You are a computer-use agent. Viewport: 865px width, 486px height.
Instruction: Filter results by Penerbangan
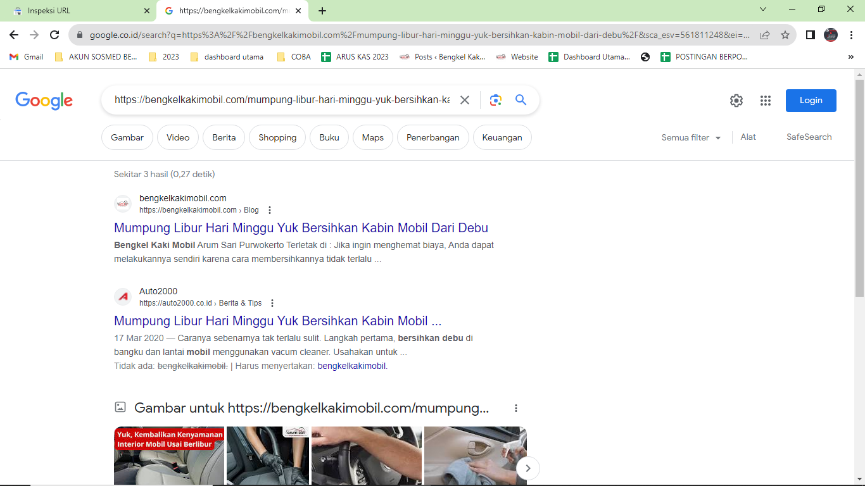433,137
